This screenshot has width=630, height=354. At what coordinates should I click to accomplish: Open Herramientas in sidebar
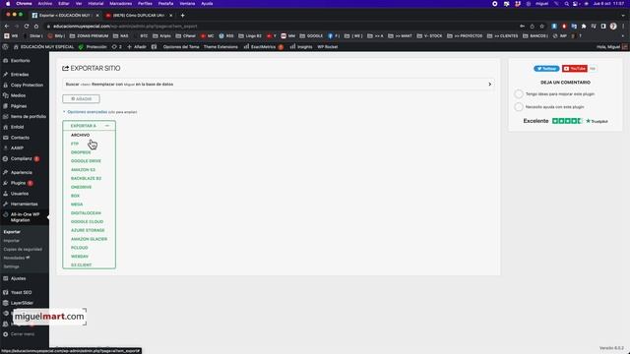click(x=24, y=204)
